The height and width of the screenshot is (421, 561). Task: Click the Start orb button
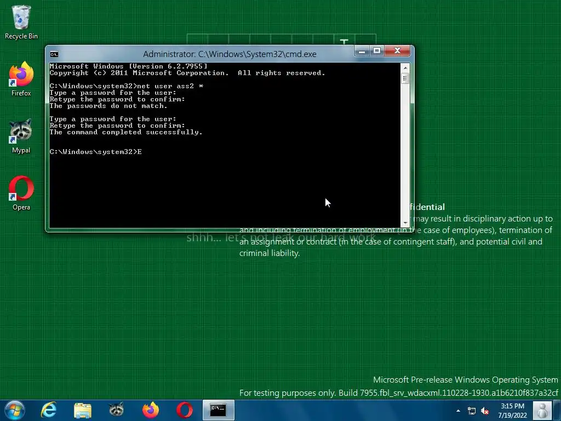(x=14, y=410)
